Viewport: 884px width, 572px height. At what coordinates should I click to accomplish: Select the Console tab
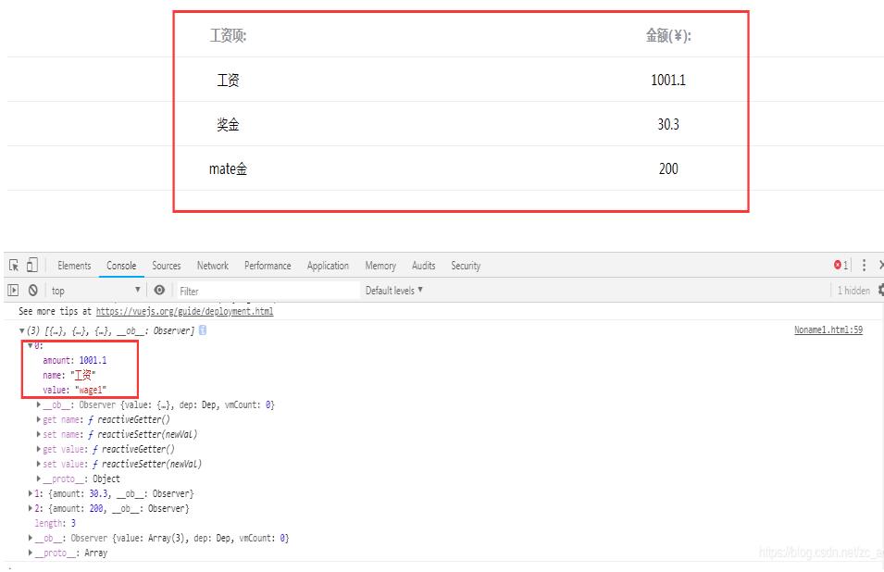[121, 266]
